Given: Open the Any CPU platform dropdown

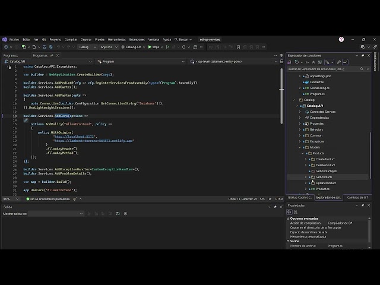Looking at the screenshot, I should tap(109, 47).
